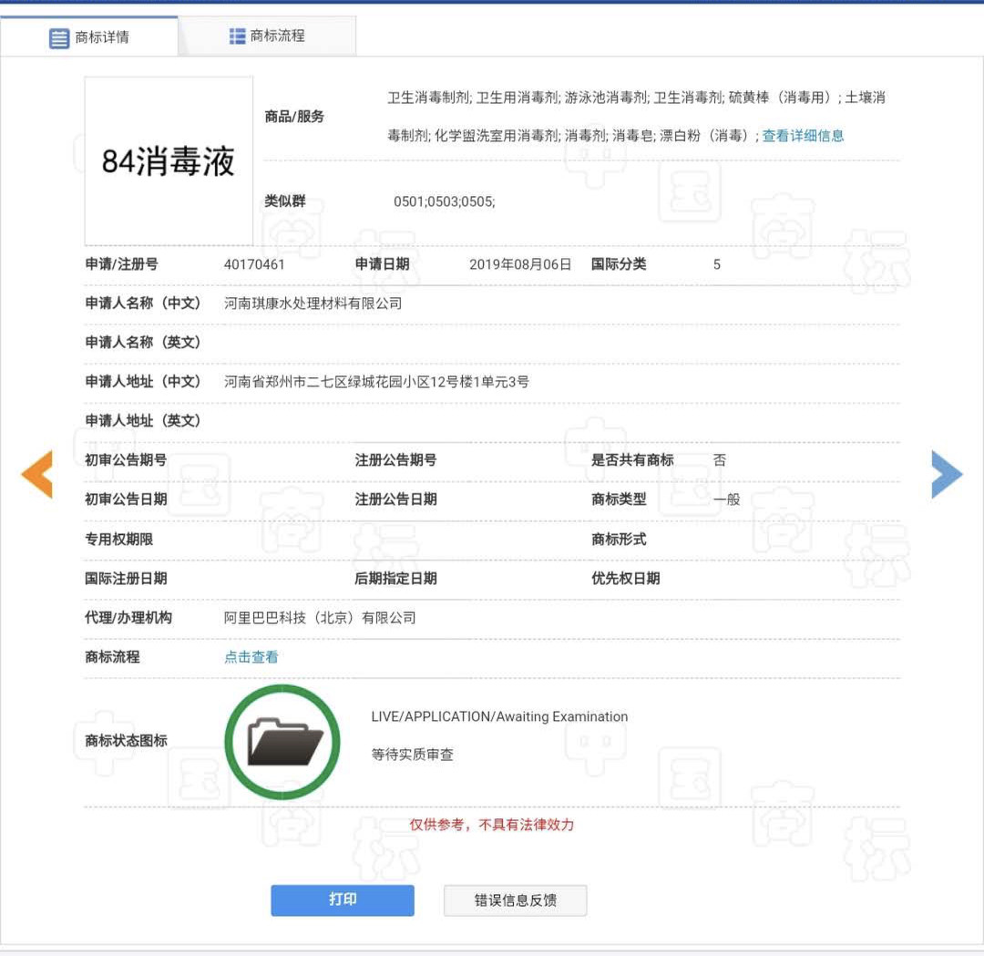Screen dimensions: 984x956
Task: Click the blue right navigation arrow
Action: pos(948,473)
